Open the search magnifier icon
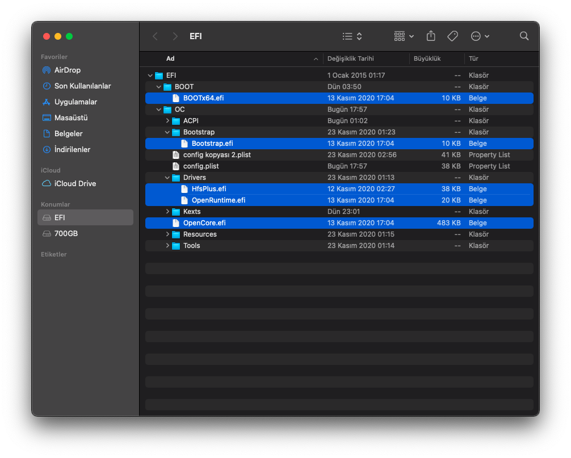The height and width of the screenshot is (458, 571). [x=524, y=36]
